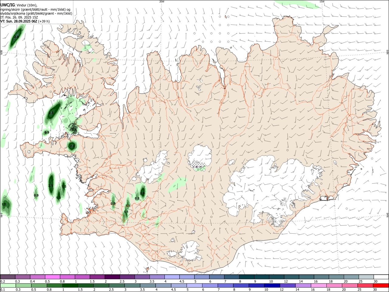The image size is (389, 292).
Task: Select the grey-teal 16 snow legend swatch
Action: click(x=321, y=277)
